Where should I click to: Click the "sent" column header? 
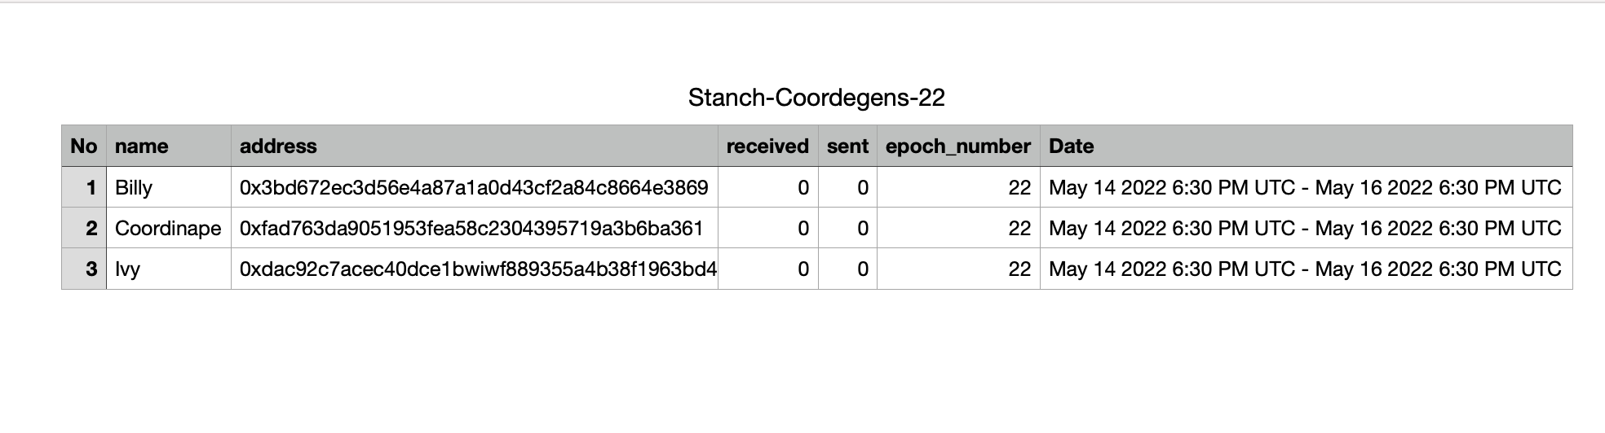click(847, 147)
